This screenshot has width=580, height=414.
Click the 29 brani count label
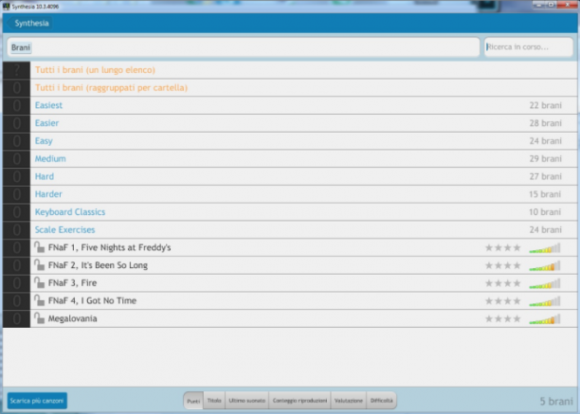coord(546,158)
